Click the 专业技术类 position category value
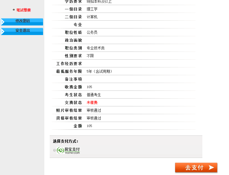The image size is (229, 175). [95, 48]
